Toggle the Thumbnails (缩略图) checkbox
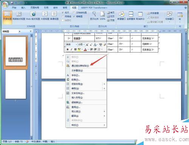The width and height of the screenshot is (189, 145). coord(74,17)
